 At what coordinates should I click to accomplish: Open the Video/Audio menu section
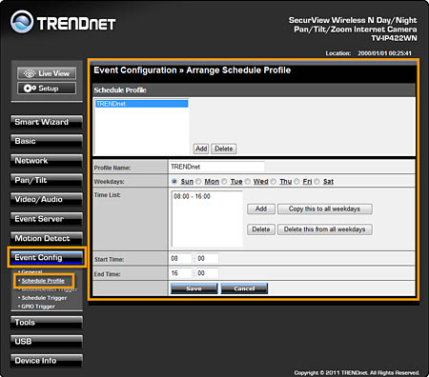click(47, 199)
